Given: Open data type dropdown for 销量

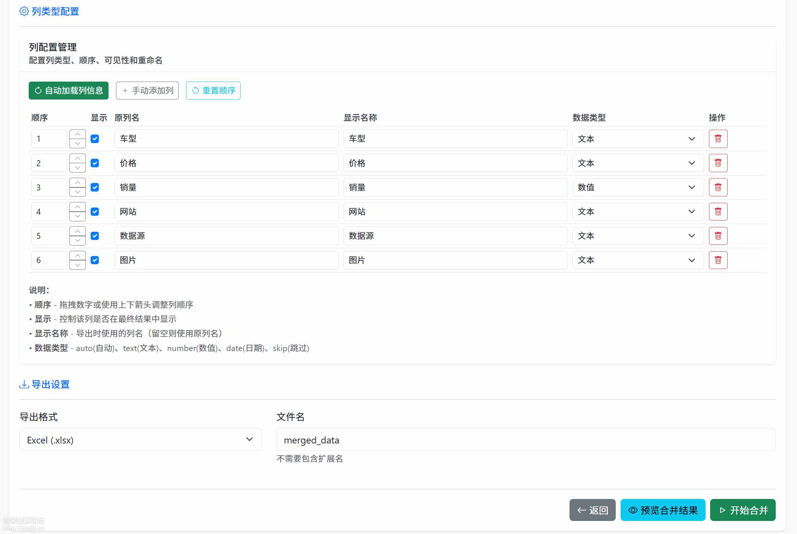Looking at the screenshot, I should (x=637, y=187).
